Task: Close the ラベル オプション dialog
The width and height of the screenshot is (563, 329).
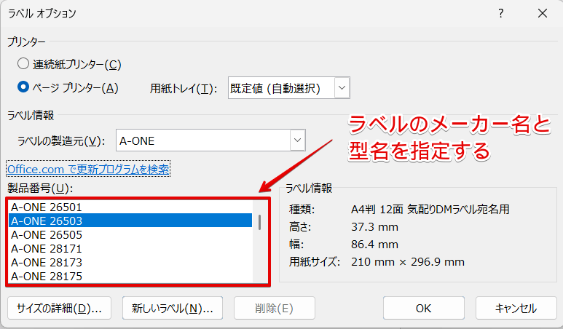Action: click(x=543, y=13)
